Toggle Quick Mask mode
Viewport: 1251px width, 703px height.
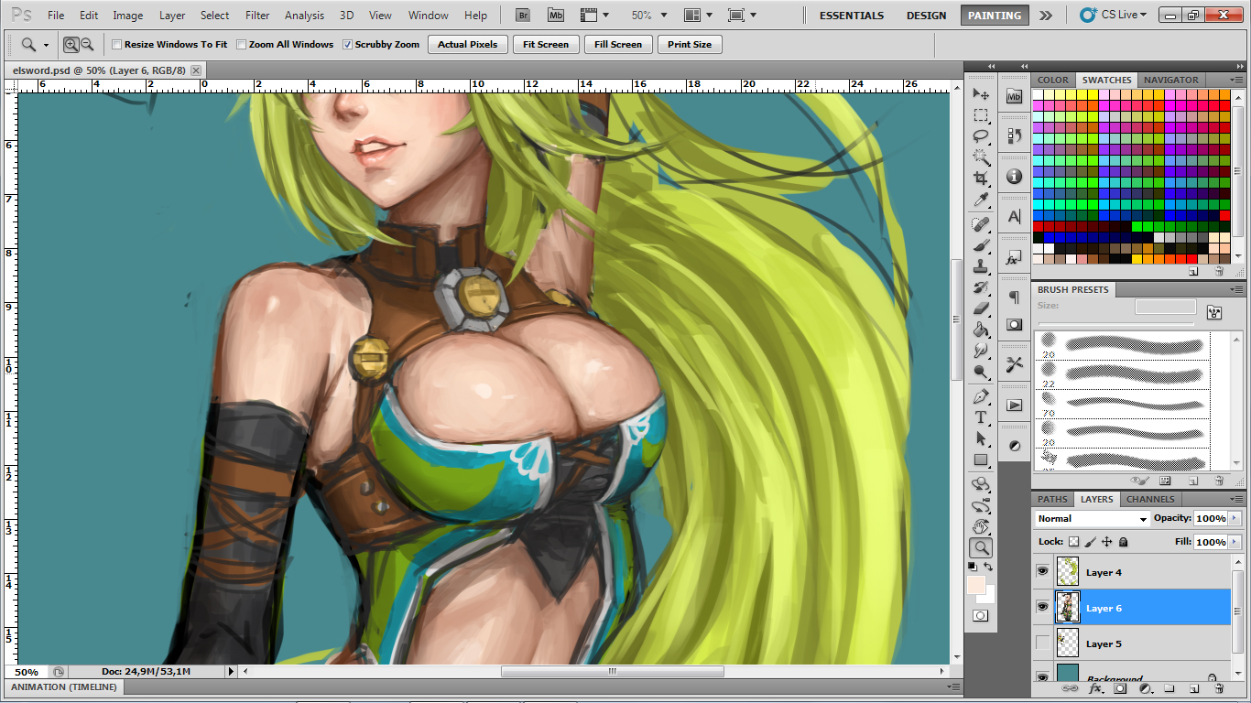[x=981, y=616]
